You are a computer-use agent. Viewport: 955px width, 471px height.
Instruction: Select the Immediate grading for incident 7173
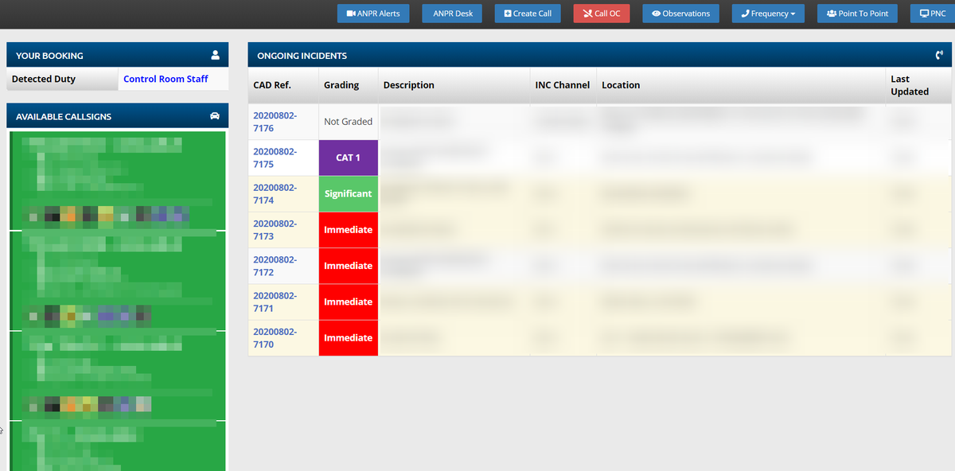pyautogui.click(x=348, y=230)
